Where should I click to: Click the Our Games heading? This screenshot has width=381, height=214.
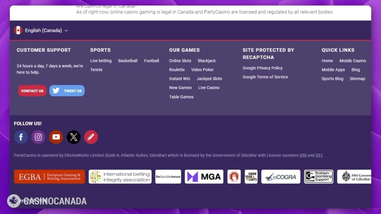coord(184,50)
